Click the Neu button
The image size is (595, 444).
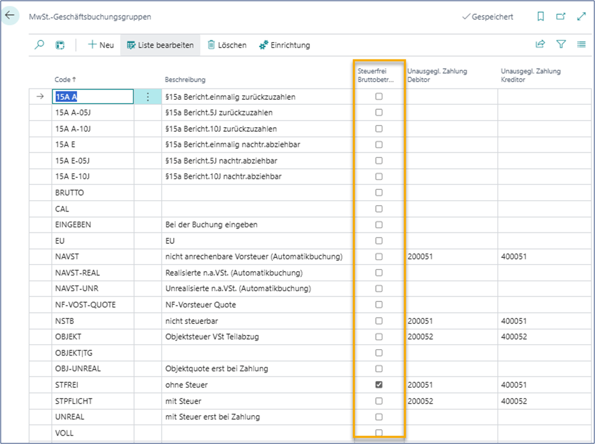click(x=101, y=45)
